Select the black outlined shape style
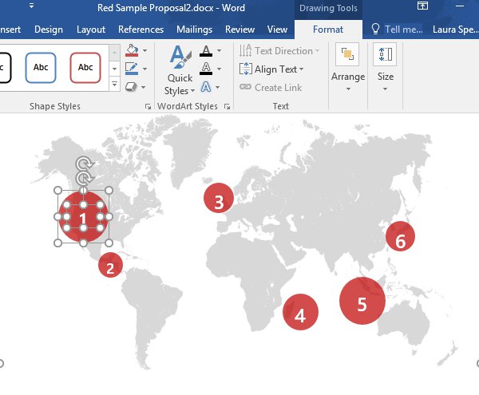The width and height of the screenshot is (479, 395). coord(5,68)
